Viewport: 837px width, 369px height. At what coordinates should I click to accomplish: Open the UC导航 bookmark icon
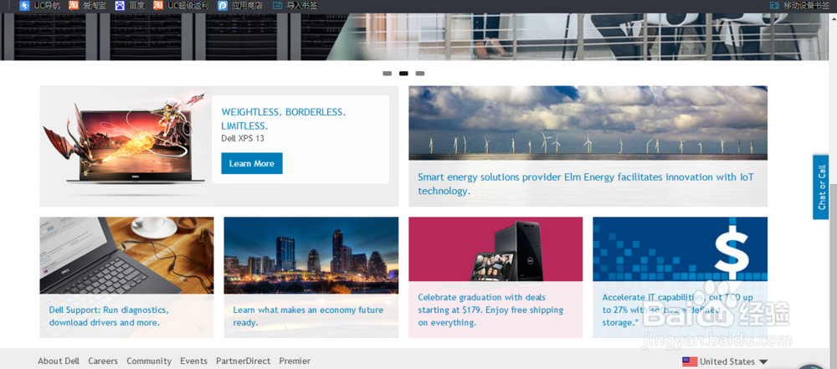(x=24, y=5)
